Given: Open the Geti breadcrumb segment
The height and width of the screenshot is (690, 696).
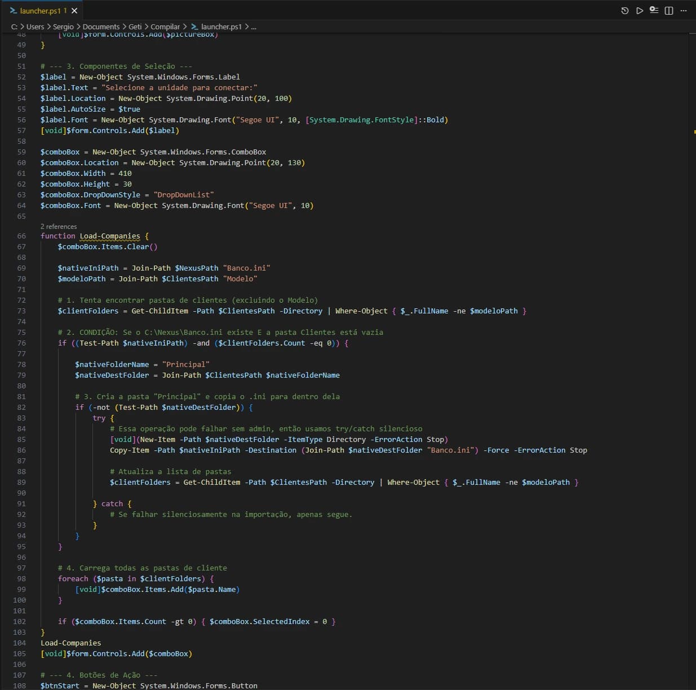Looking at the screenshot, I should click(x=135, y=26).
